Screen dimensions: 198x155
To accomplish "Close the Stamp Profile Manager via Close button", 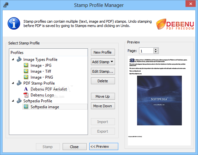I will 74,147.
